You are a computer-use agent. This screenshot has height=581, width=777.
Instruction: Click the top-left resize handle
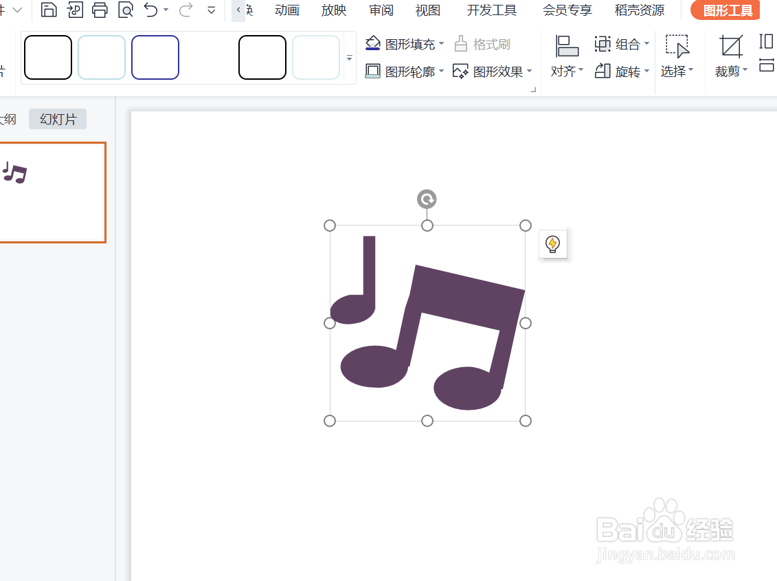330,226
